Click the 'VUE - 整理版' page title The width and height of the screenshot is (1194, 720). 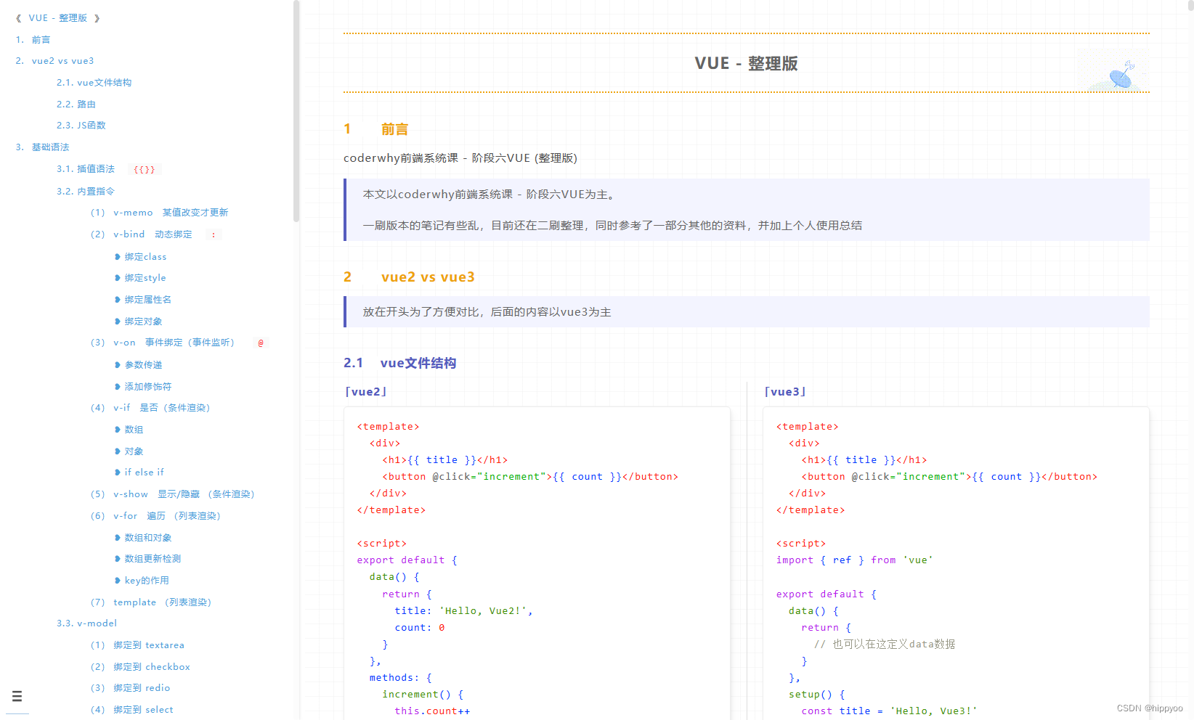[746, 64]
